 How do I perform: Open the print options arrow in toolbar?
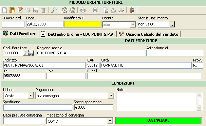pyautogui.click(x=89, y=10)
